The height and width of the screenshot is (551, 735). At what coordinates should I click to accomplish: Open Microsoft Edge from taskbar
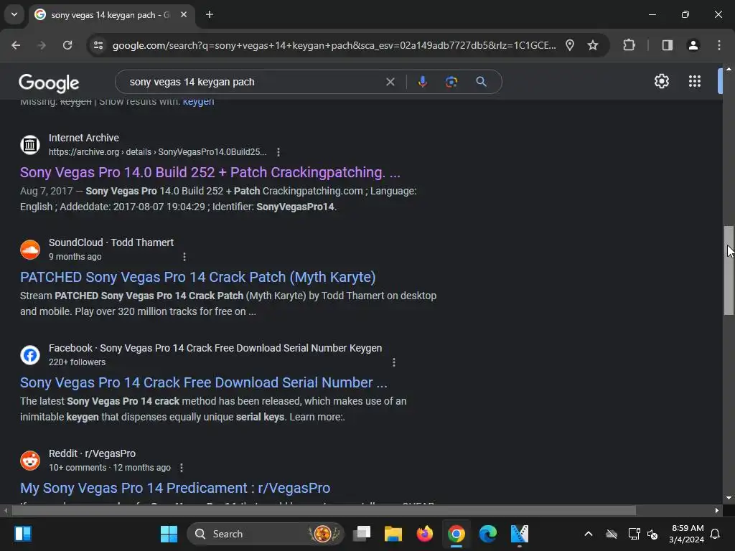[x=487, y=534]
